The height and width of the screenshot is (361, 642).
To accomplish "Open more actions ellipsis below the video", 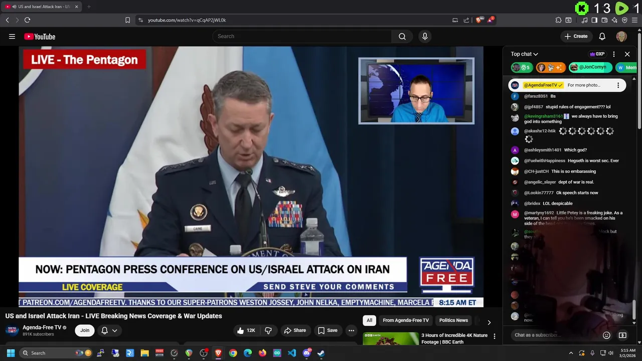I will tap(351, 330).
